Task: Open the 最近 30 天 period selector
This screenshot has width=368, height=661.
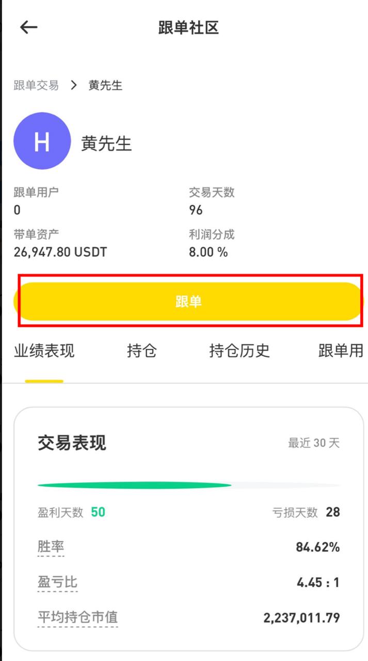Action: tap(314, 443)
